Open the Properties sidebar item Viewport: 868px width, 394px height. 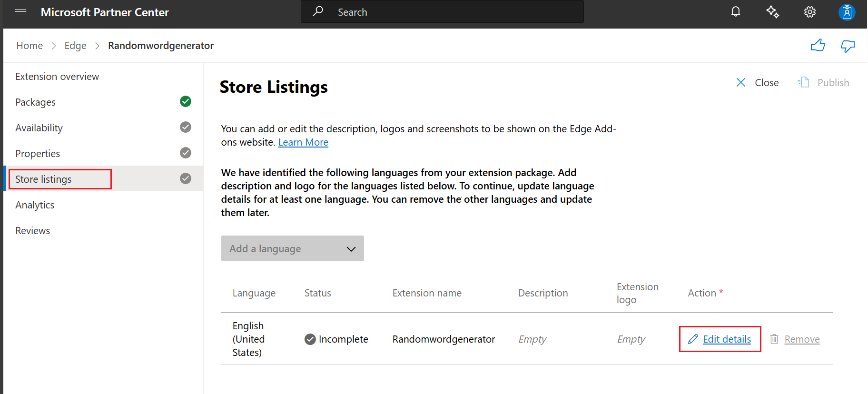[x=38, y=154]
